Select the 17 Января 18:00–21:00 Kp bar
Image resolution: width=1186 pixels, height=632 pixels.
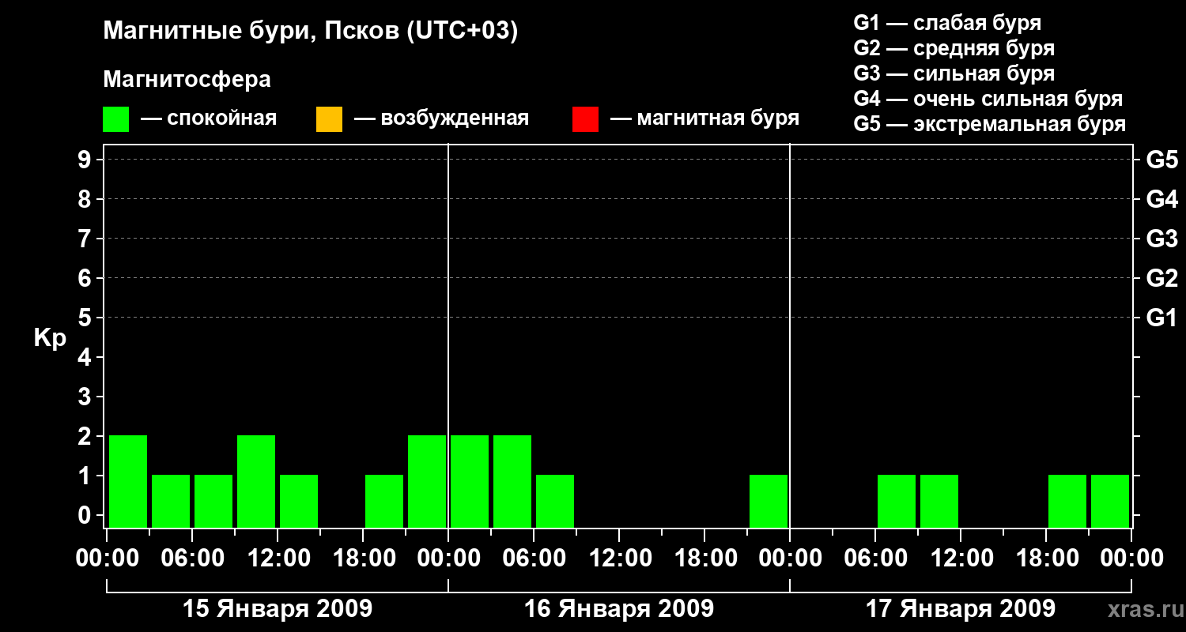(x=1067, y=501)
